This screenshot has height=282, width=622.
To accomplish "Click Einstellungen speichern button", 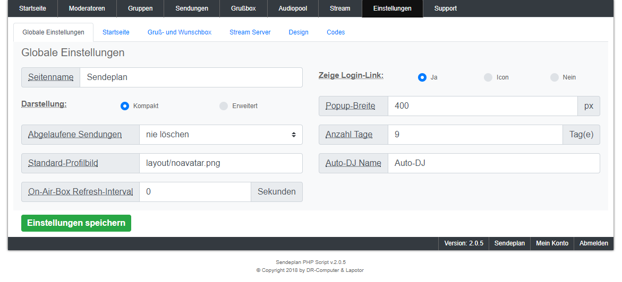I will click(76, 223).
